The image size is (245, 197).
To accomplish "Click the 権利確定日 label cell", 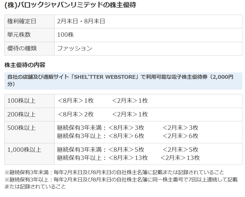I will pos(22,21).
